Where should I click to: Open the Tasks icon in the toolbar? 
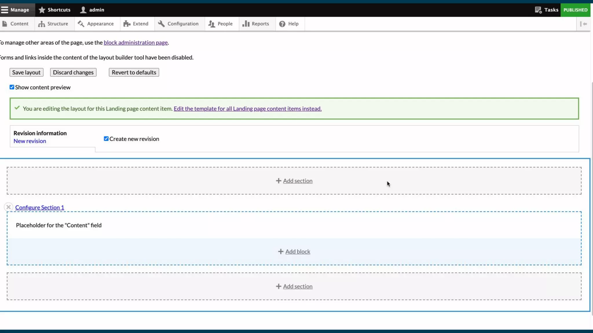[538, 10]
